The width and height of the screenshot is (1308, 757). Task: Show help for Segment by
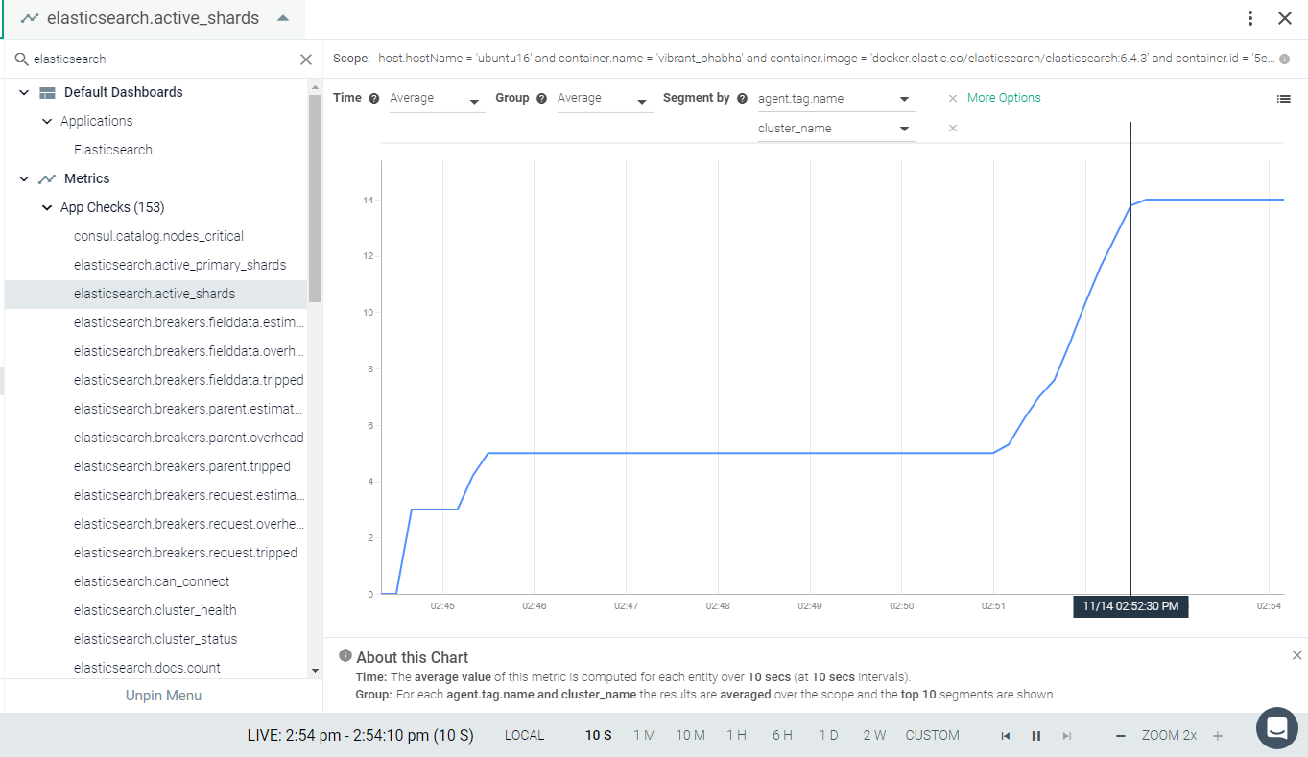point(742,98)
